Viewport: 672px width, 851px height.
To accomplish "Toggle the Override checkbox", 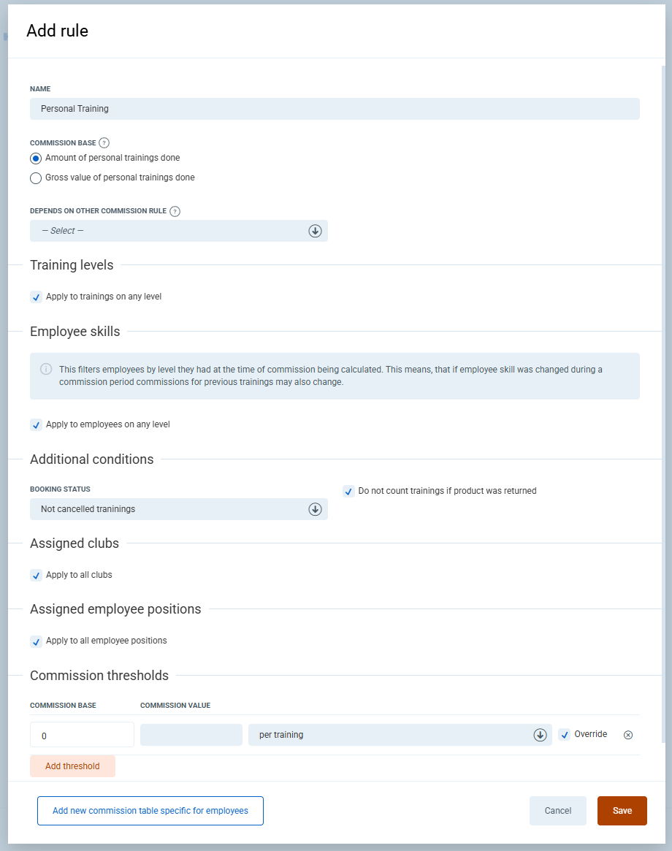I will pyautogui.click(x=565, y=735).
